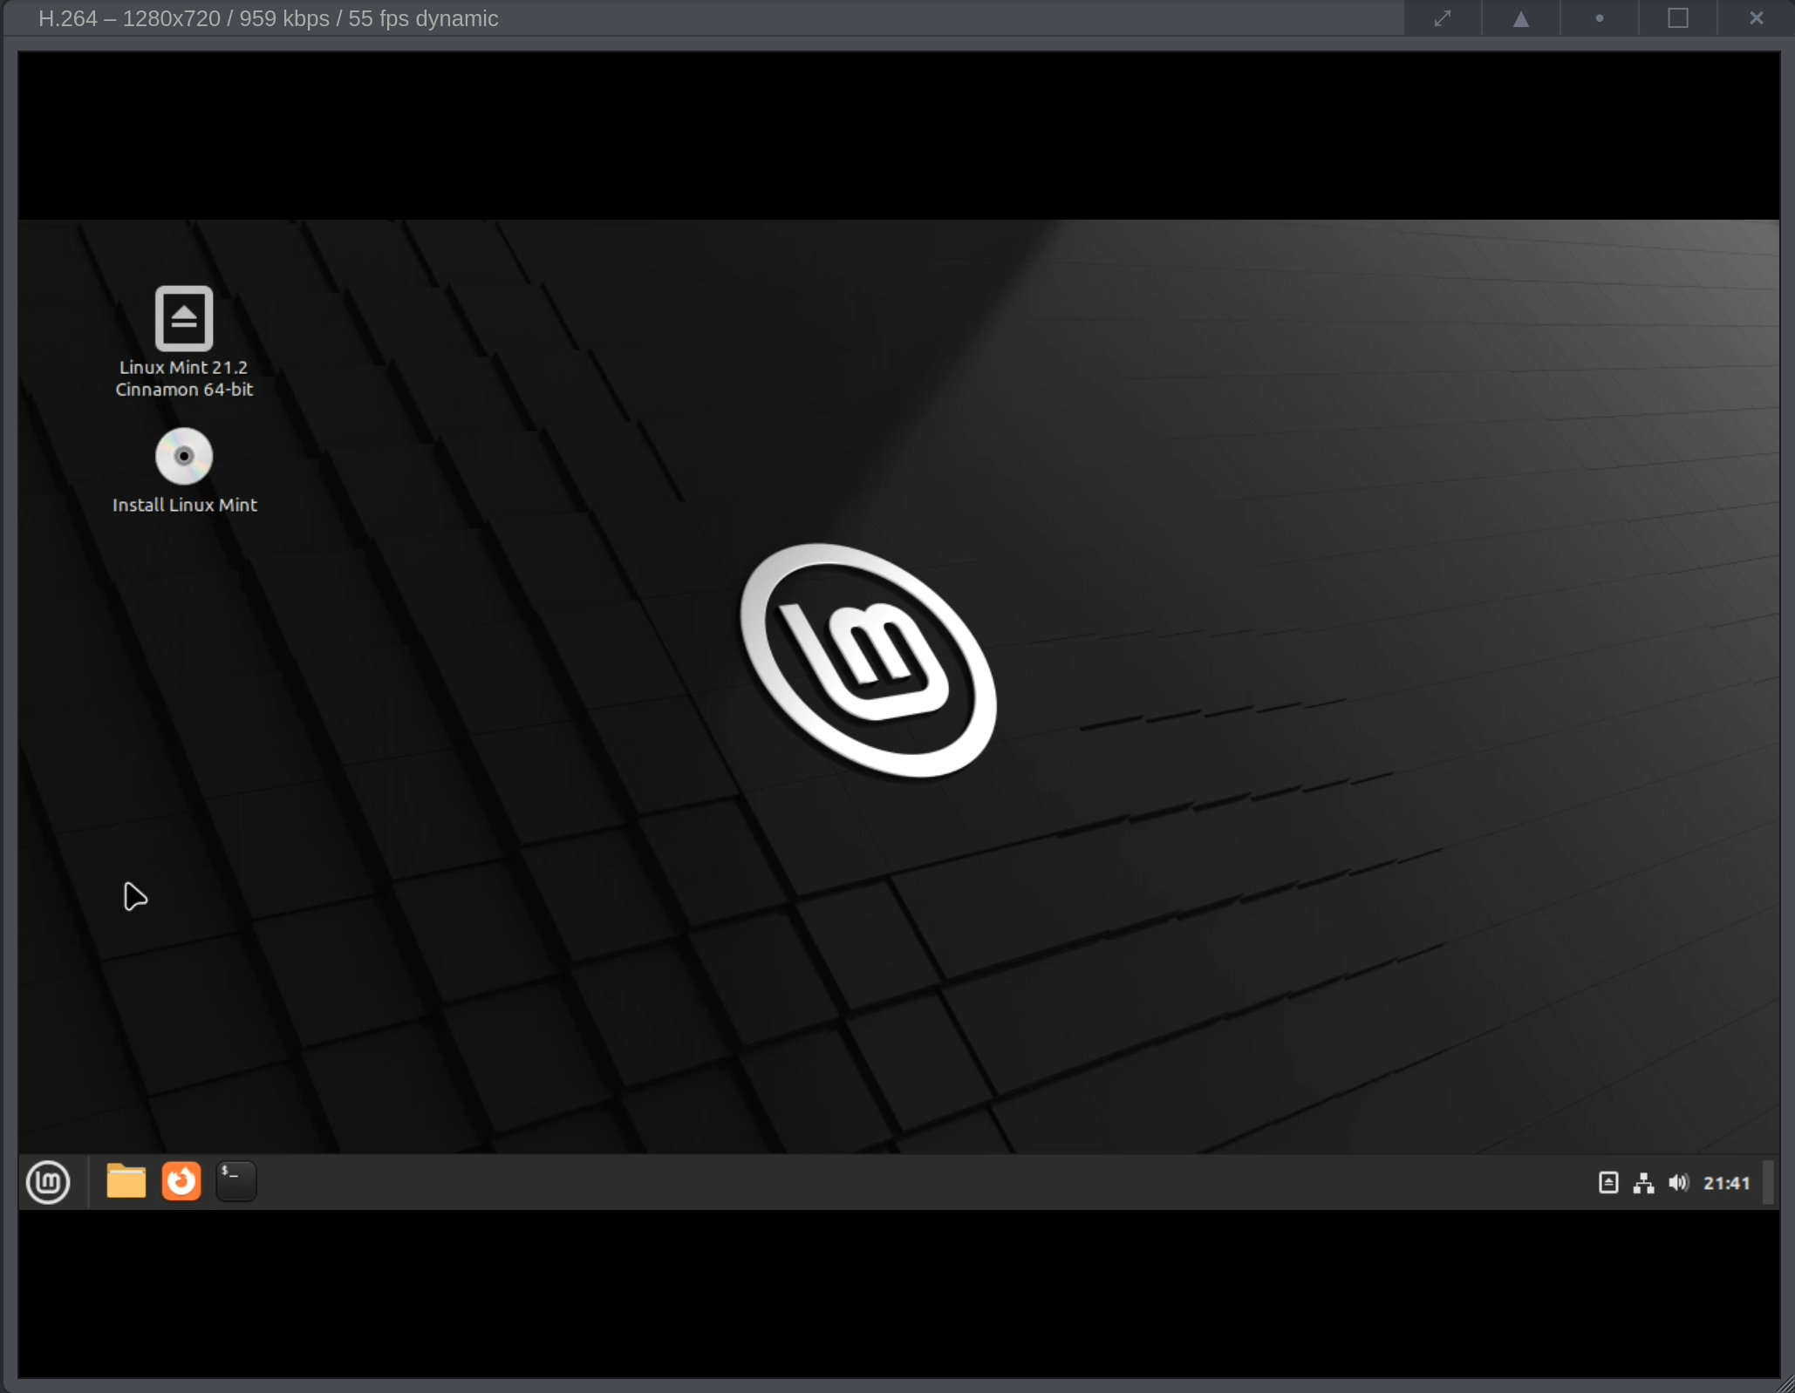
Task: Open the Linux Mint menu button
Action: (48, 1182)
